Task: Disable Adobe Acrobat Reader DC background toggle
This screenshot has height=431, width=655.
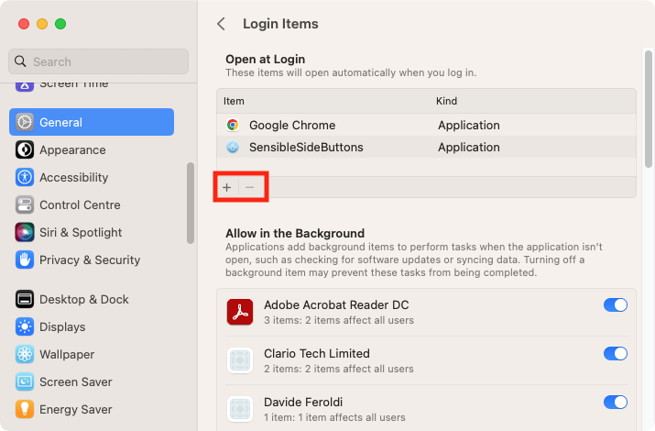Action: [x=616, y=305]
